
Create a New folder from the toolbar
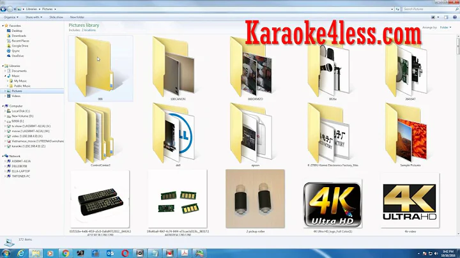coord(77,17)
